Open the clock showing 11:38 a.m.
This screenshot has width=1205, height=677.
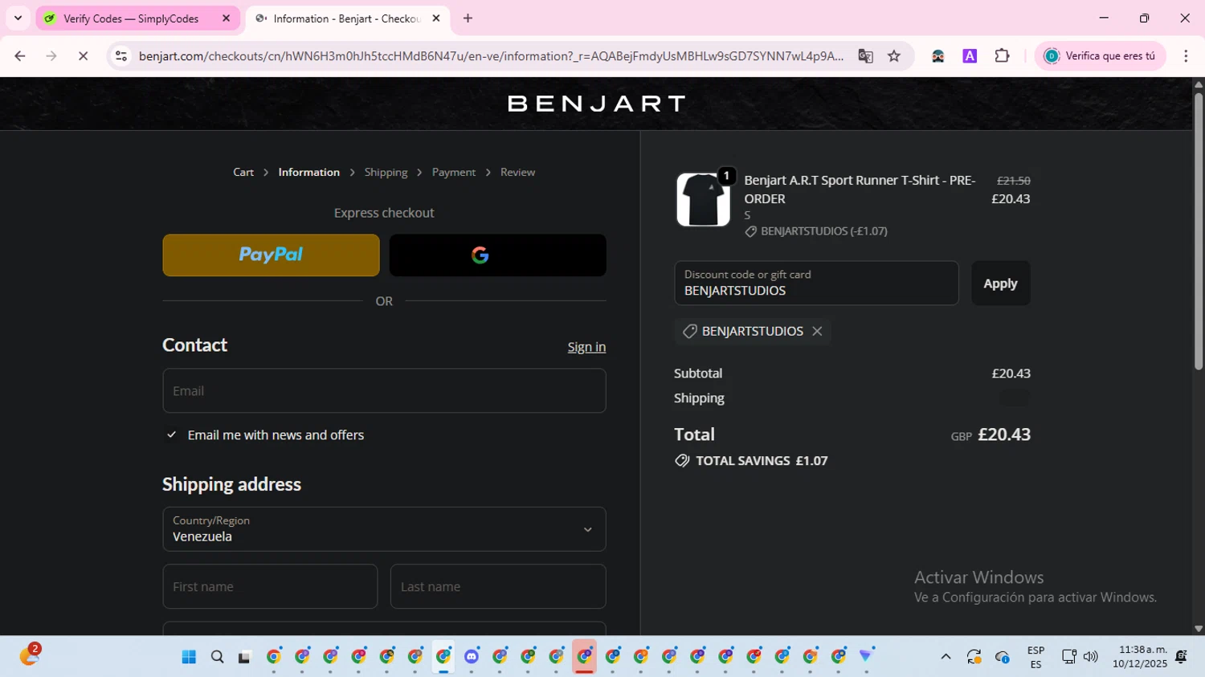coord(1139,657)
